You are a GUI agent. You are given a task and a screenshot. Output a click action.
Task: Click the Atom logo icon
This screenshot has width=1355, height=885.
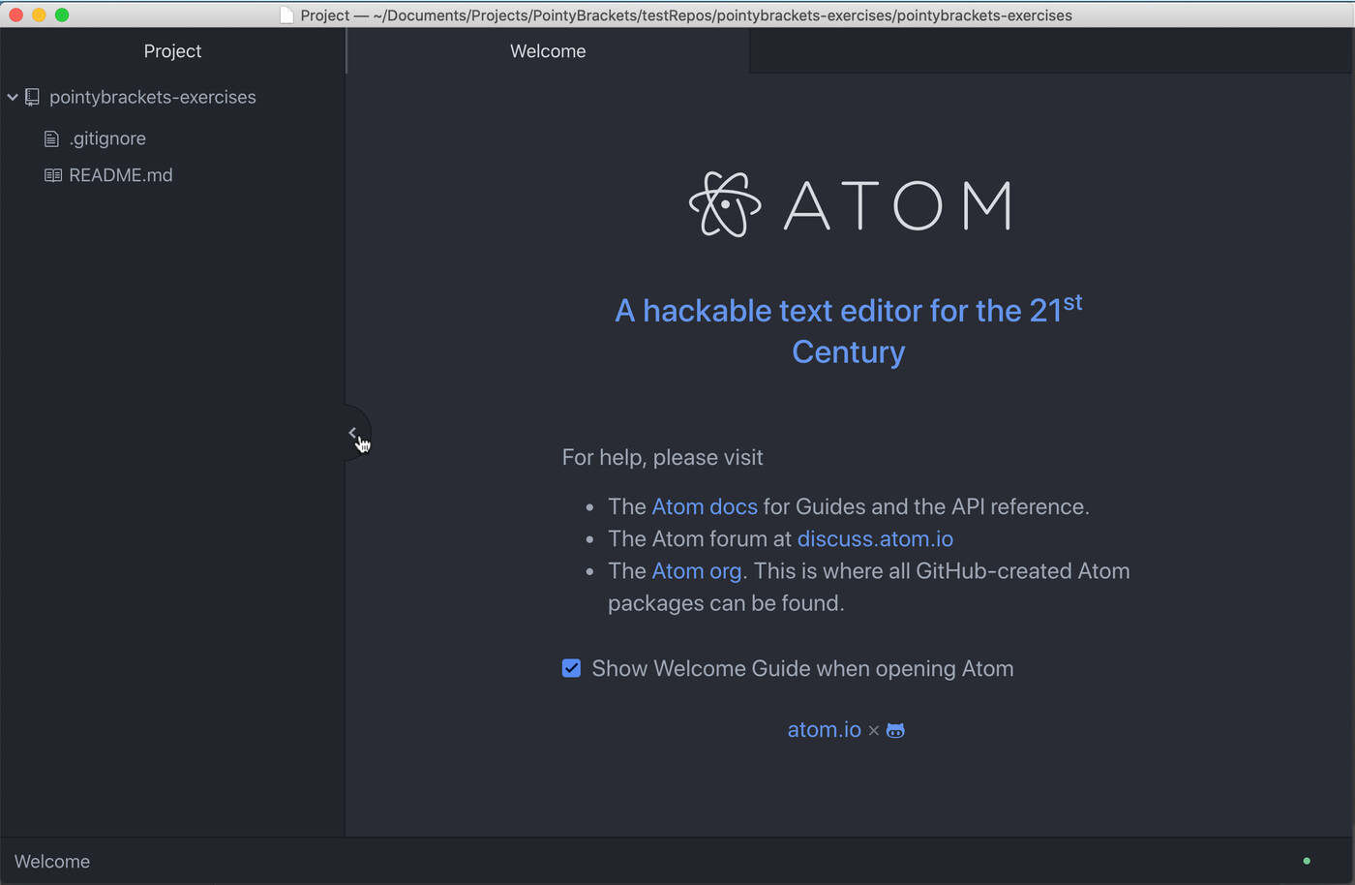[724, 204]
